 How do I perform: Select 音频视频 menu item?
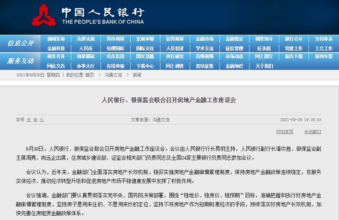[x=204, y=57]
